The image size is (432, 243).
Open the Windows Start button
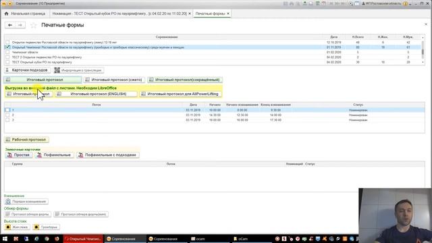[5, 239]
